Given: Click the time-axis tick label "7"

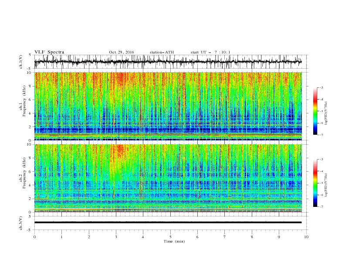Looking at the screenshot, I should click(225, 237).
